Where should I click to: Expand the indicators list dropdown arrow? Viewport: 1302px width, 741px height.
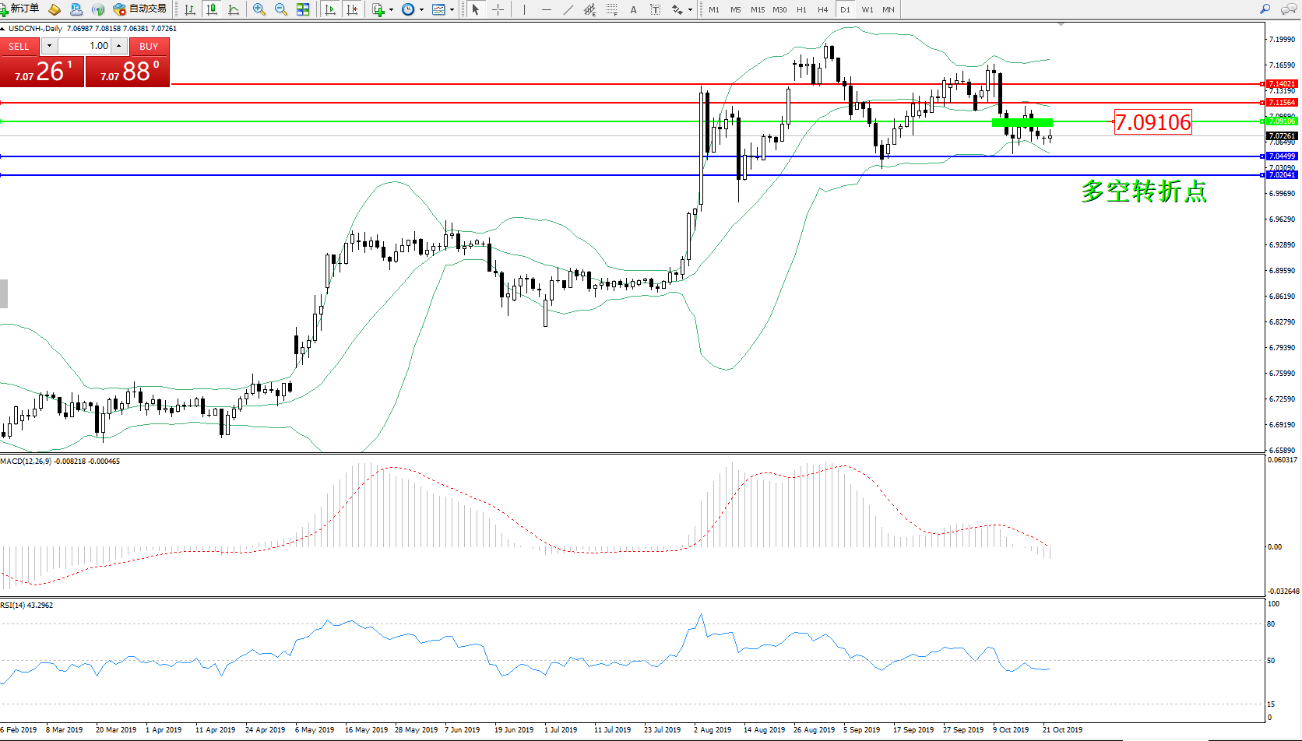[391, 10]
